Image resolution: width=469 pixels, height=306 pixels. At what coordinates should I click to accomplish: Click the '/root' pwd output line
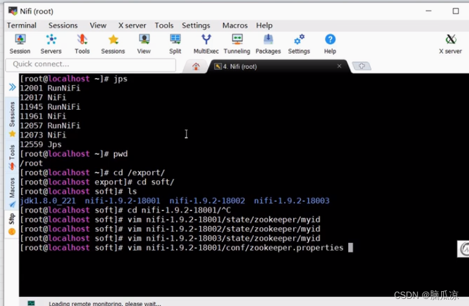tap(31, 163)
